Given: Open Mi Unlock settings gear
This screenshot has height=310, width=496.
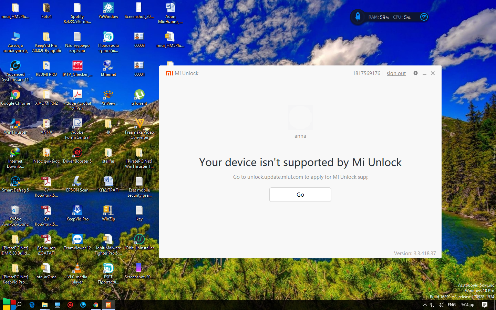Looking at the screenshot, I should (x=416, y=73).
